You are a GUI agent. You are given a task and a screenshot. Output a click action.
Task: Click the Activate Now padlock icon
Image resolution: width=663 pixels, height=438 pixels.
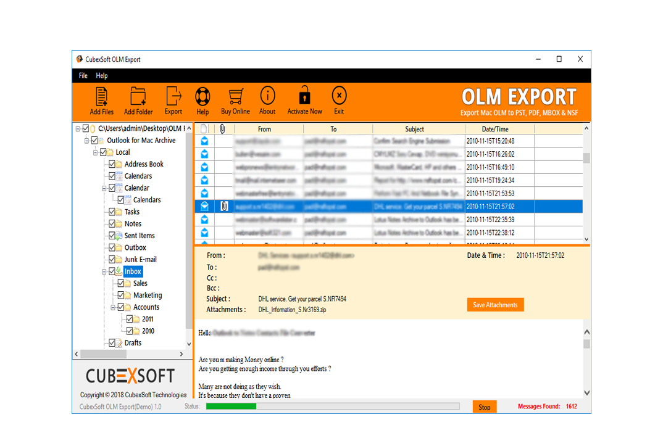pos(304,95)
